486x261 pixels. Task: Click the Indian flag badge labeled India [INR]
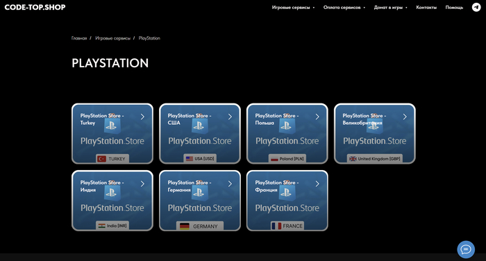(x=112, y=226)
